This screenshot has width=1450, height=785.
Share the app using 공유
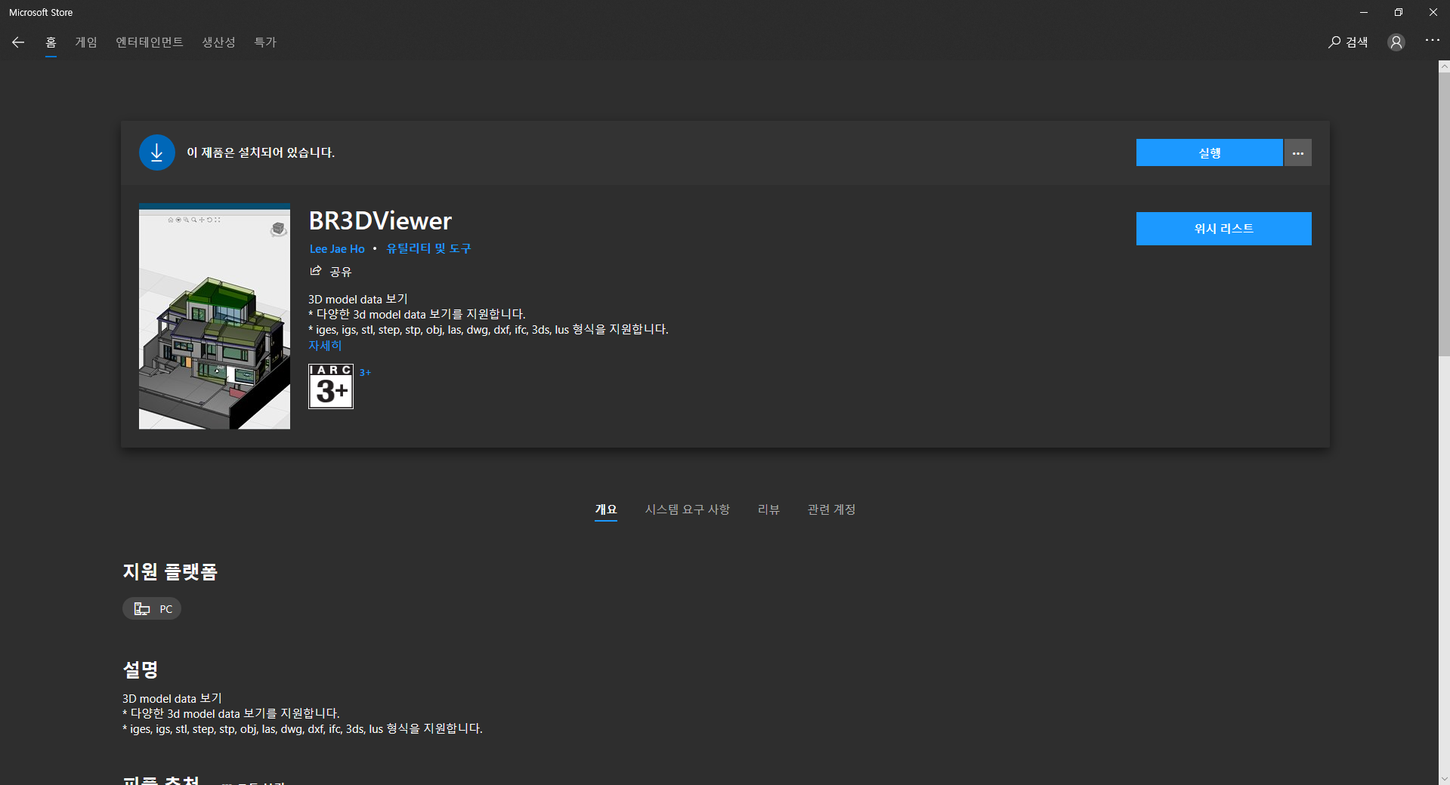pos(331,271)
